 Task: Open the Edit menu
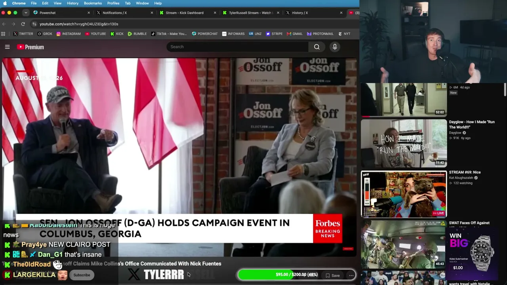45,3
